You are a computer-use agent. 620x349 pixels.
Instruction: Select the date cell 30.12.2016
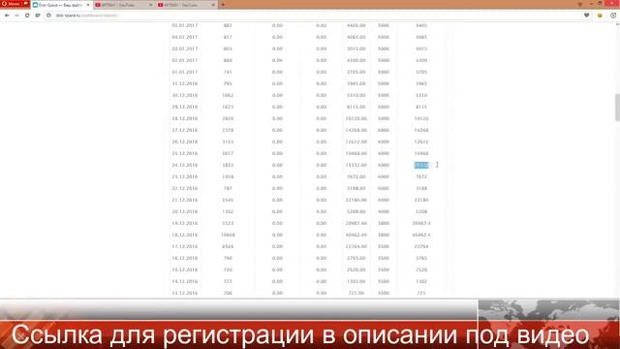(x=185, y=95)
